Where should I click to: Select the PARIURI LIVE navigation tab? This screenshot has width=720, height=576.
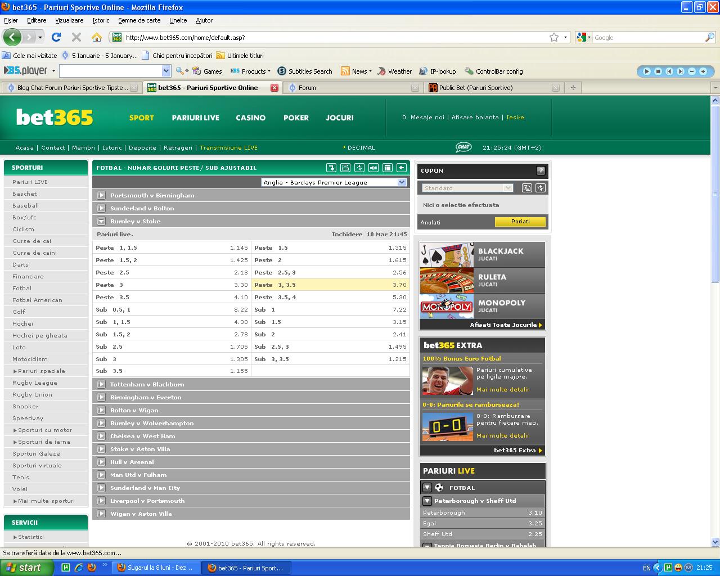click(x=195, y=118)
